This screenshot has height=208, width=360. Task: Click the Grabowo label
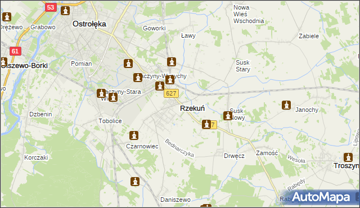(43, 27)
